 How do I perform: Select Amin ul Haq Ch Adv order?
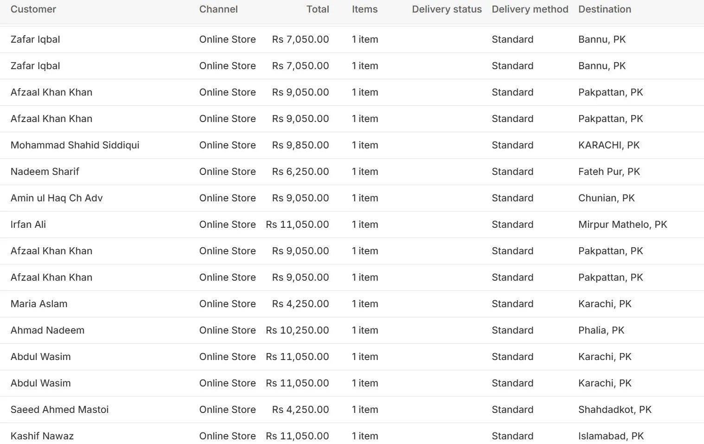(x=57, y=198)
